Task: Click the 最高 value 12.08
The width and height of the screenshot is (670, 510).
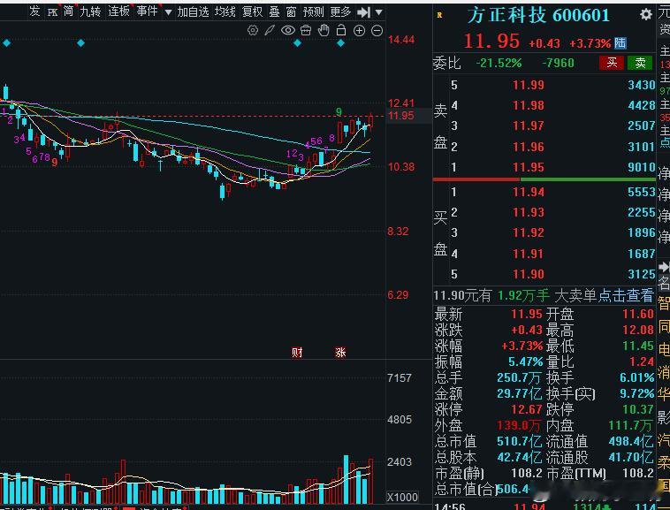Action: tap(637, 330)
